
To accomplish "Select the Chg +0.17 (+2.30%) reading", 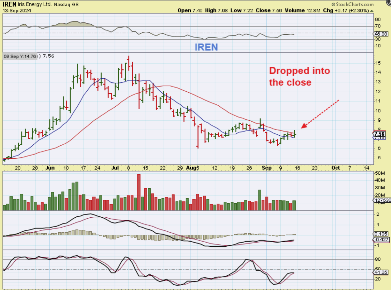I will pos(346,10).
